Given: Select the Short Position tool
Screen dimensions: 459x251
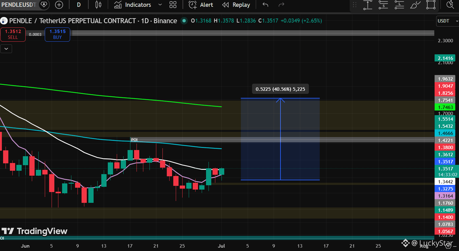Looking at the screenshot, I should click(383, 5).
